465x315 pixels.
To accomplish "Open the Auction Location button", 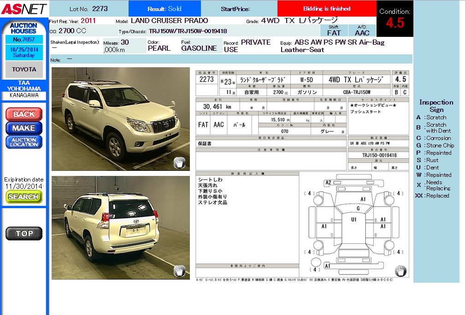I will pos(24,142).
